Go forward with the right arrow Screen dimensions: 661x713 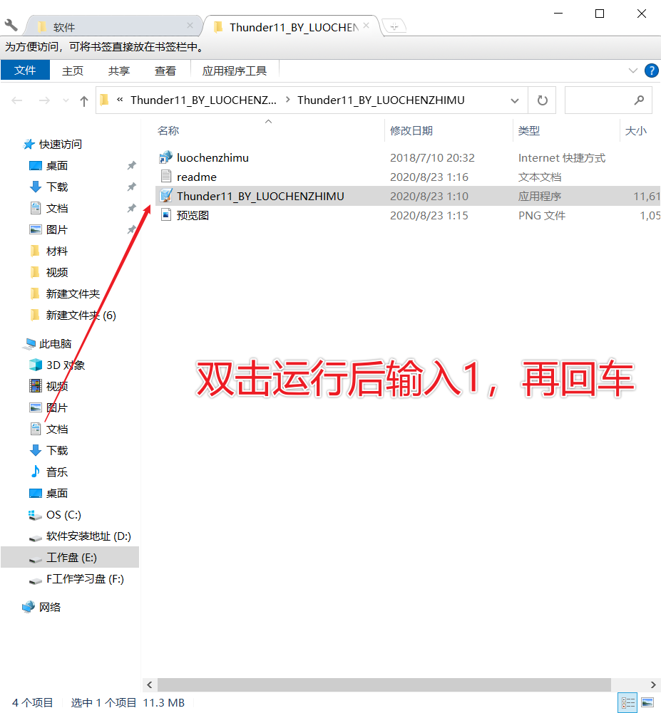[44, 100]
